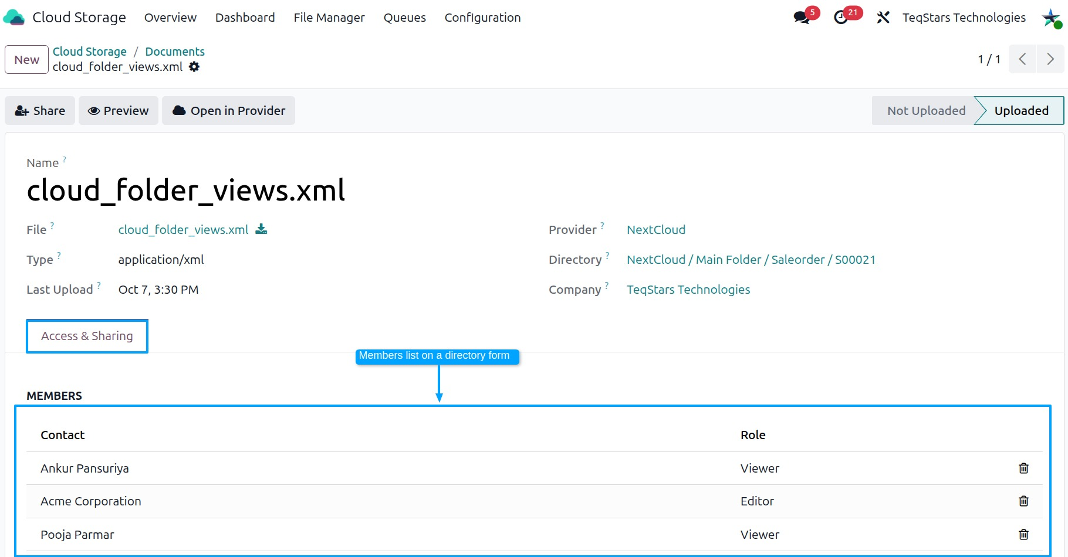Open the TeqStars Technologies company switcher
The height and width of the screenshot is (557, 1068).
(964, 18)
